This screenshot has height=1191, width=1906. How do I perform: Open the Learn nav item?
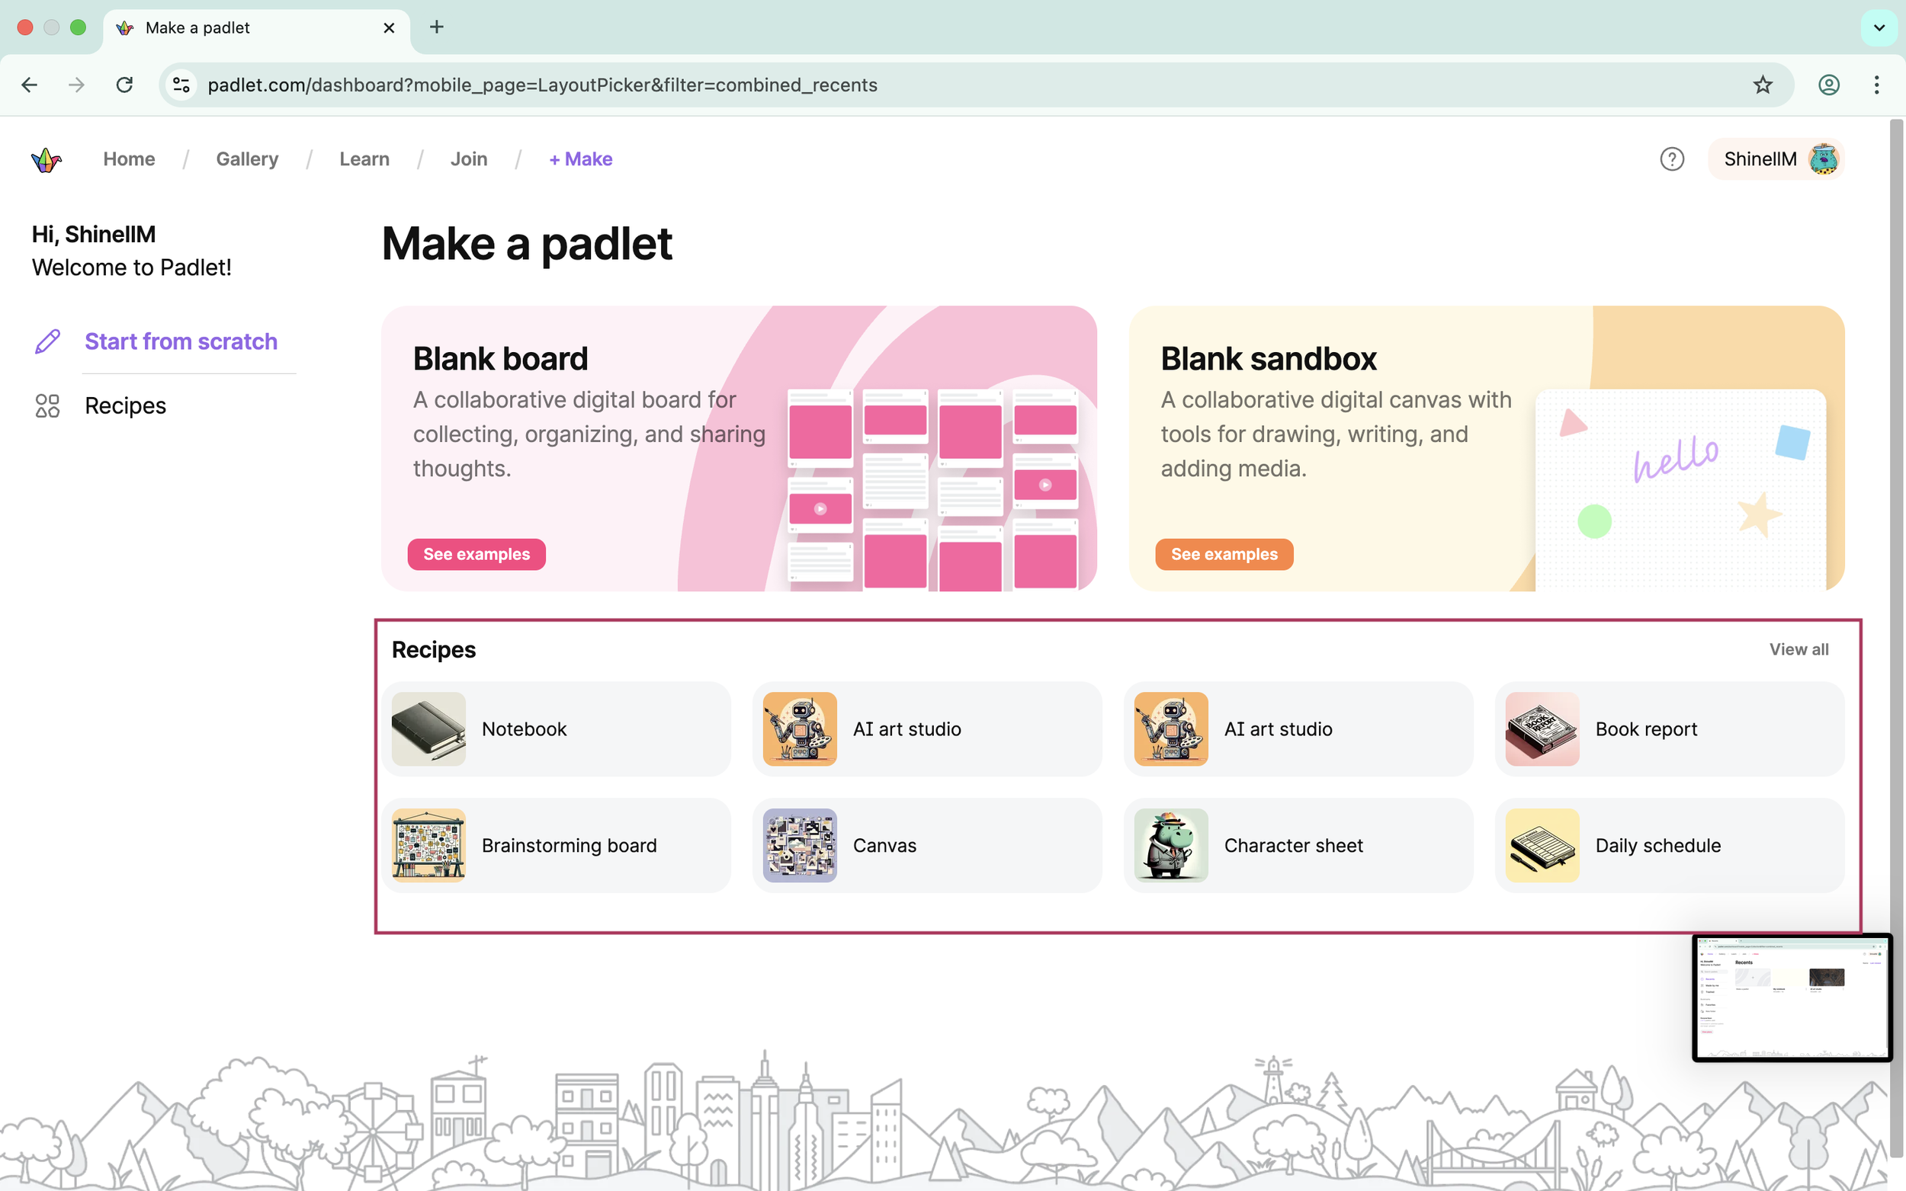[x=364, y=159]
